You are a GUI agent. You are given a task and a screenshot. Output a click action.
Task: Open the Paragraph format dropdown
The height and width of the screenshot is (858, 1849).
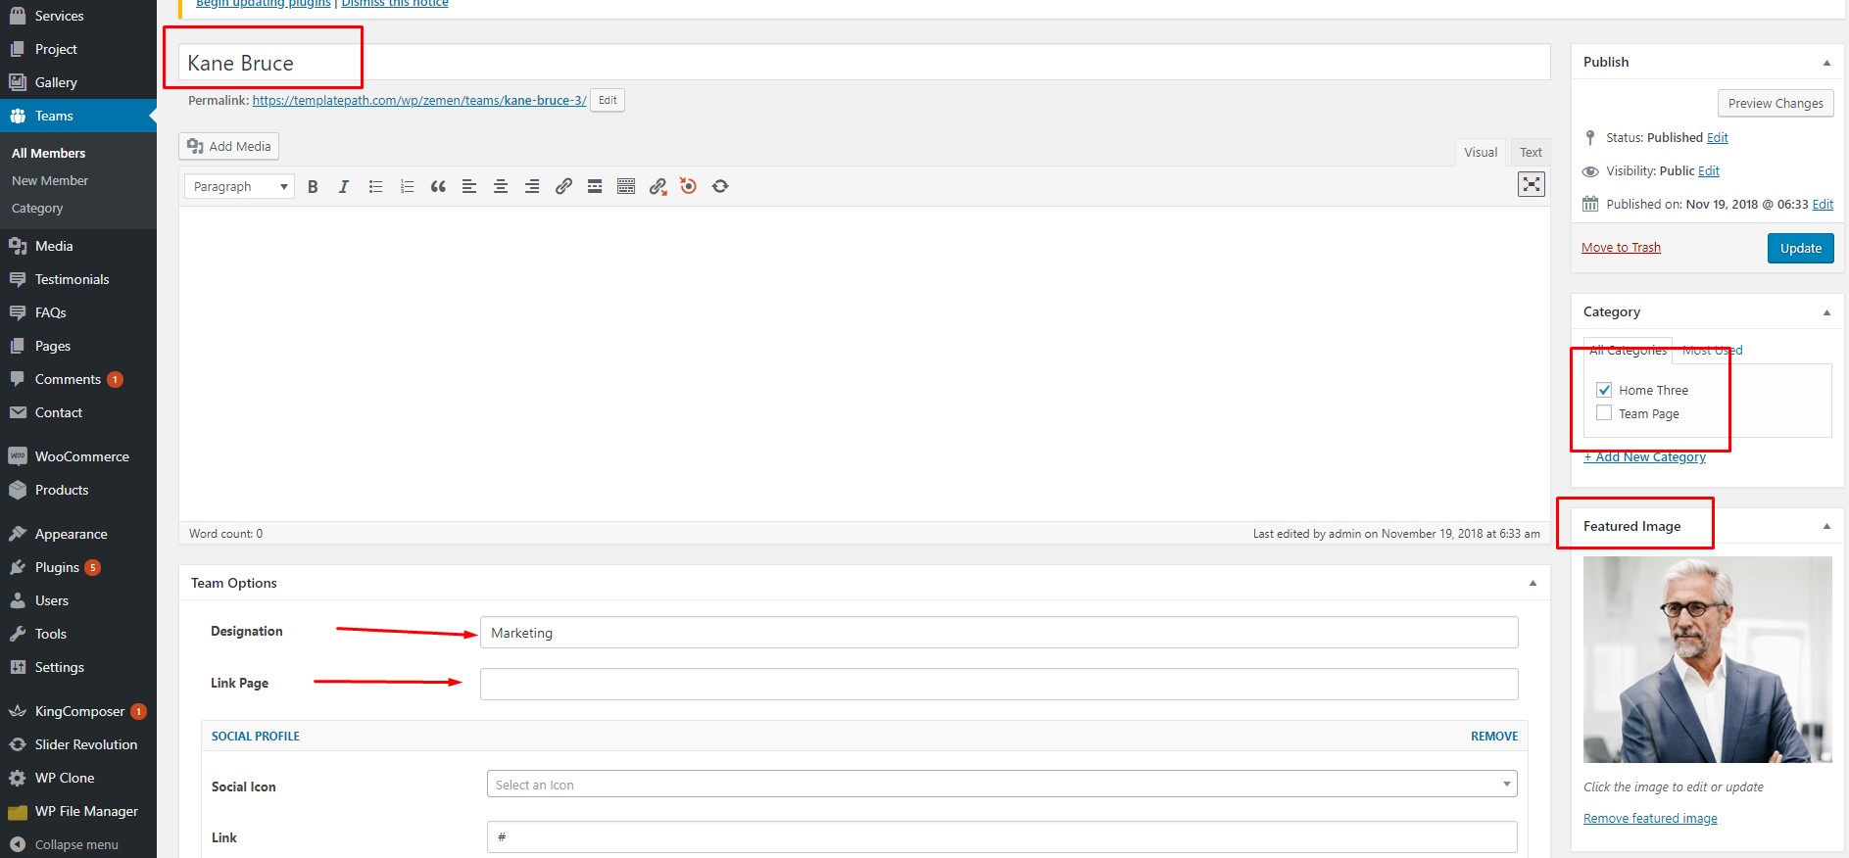coord(239,187)
